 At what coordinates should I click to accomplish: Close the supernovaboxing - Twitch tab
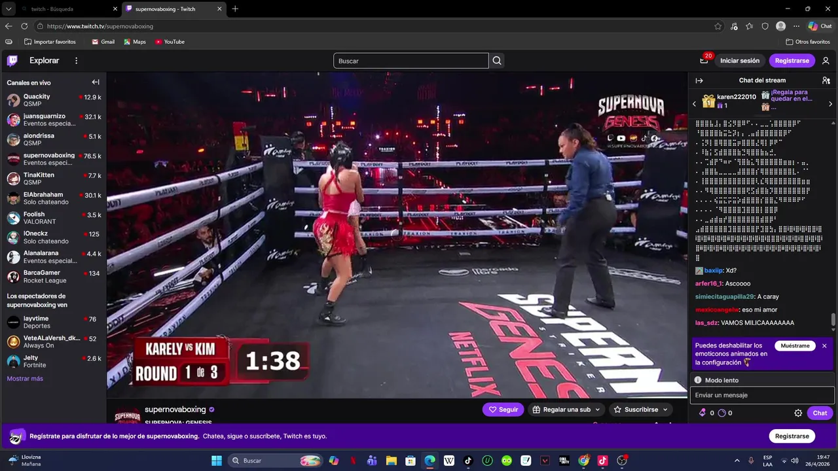tap(219, 9)
